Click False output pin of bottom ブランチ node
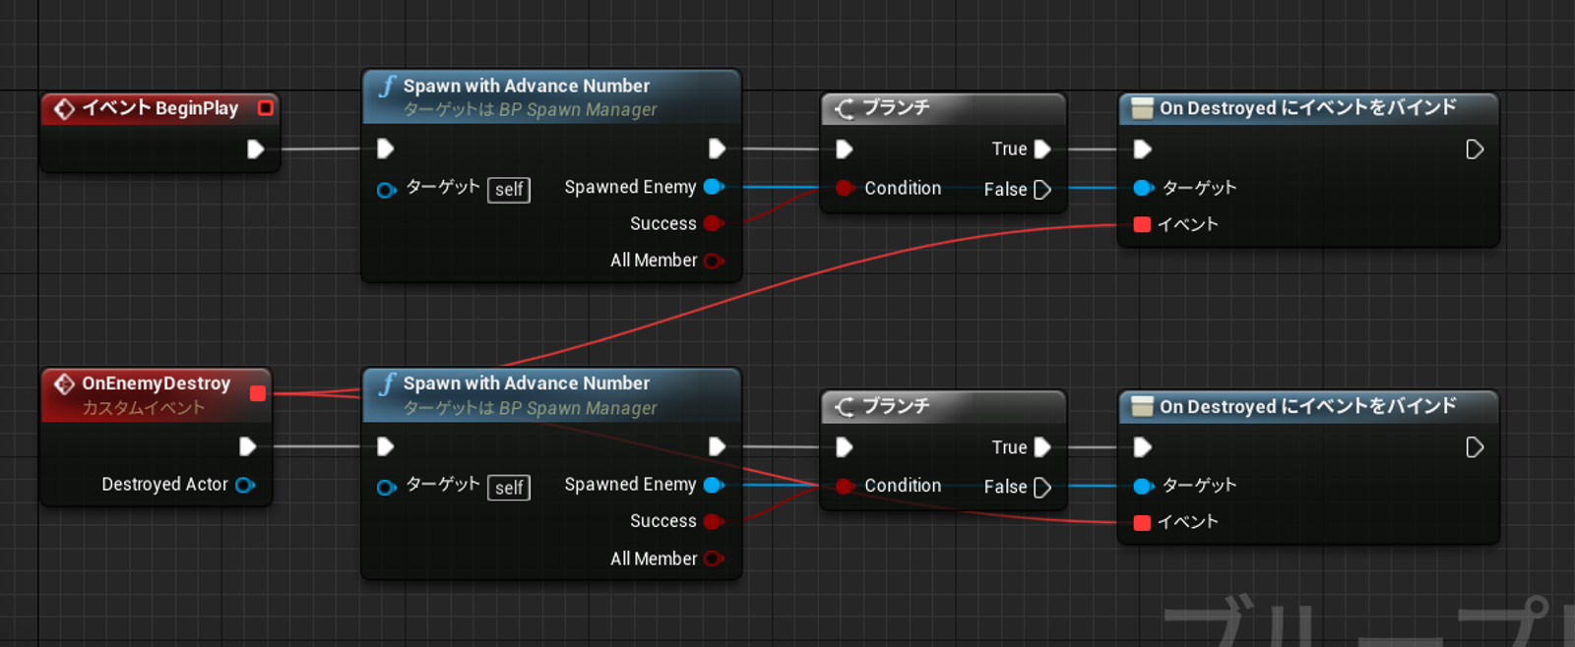 click(1042, 488)
